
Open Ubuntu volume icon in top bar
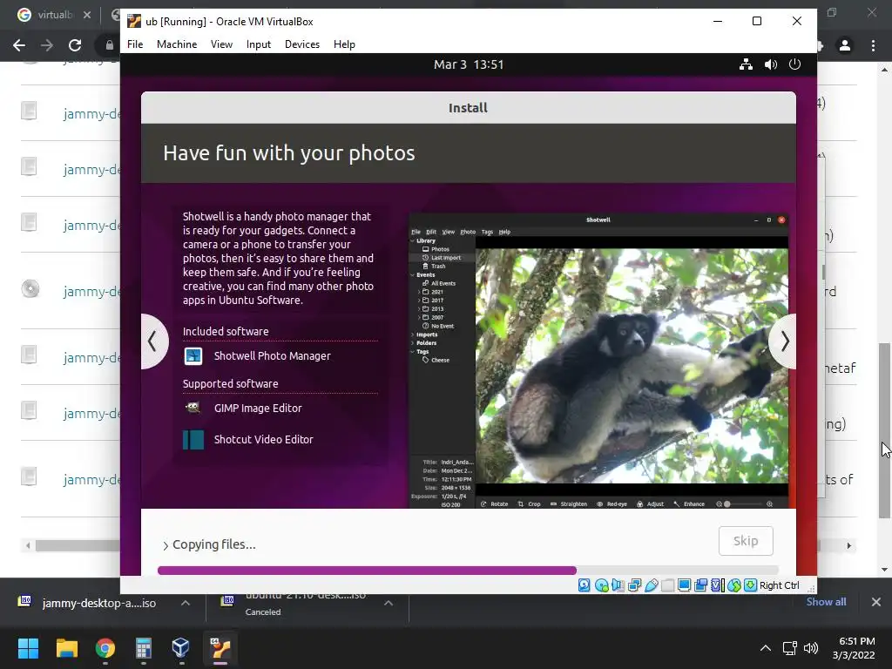coord(770,64)
